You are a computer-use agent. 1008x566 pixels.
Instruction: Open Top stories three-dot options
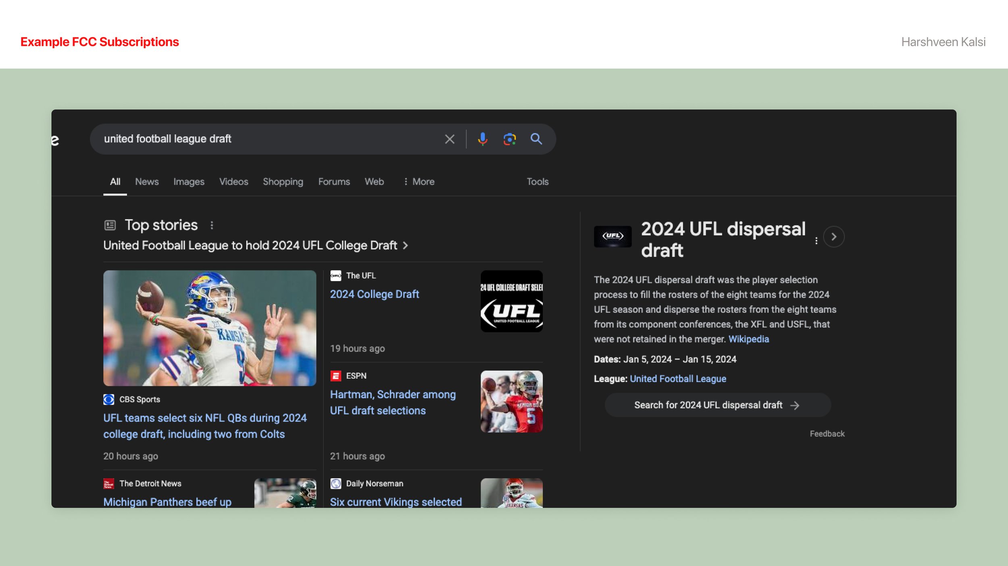[212, 225]
